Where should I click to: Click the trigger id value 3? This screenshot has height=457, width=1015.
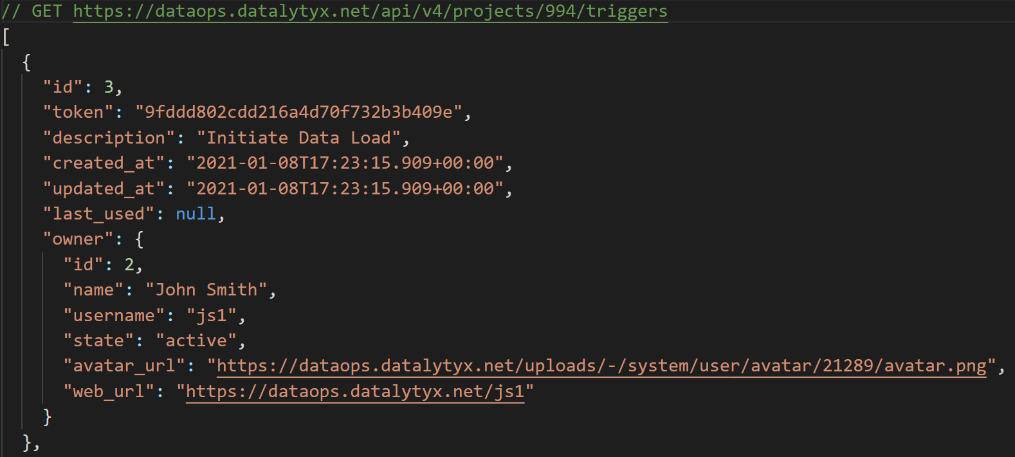[109, 87]
